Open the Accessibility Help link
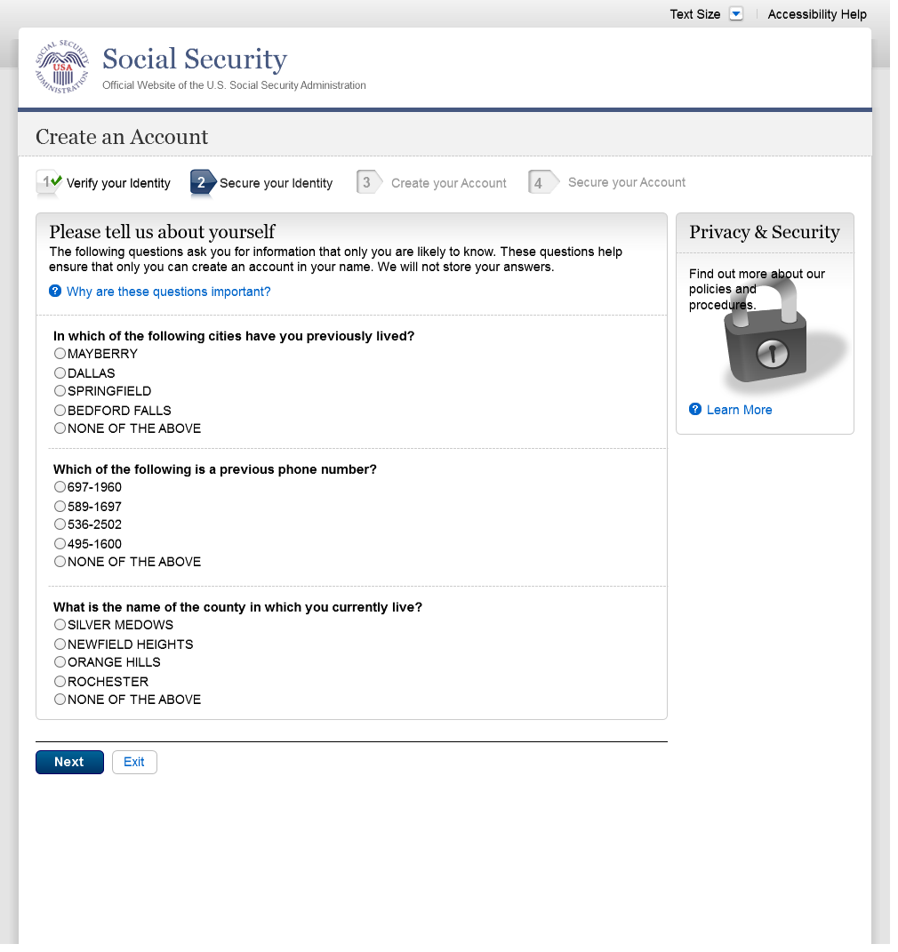 click(x=816, y=14)
